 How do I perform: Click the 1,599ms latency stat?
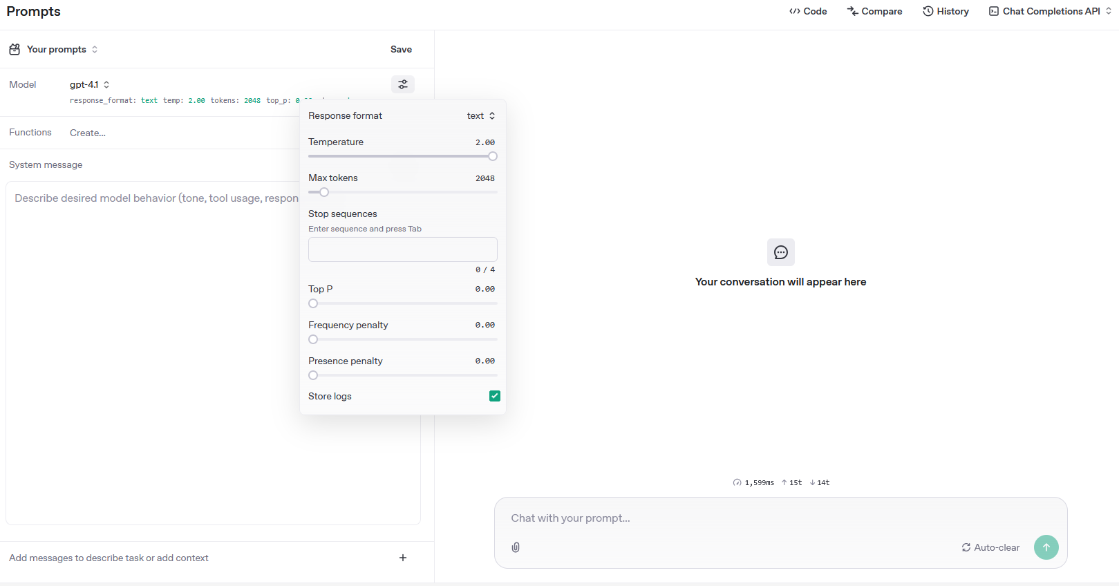(x=753, y=482)
